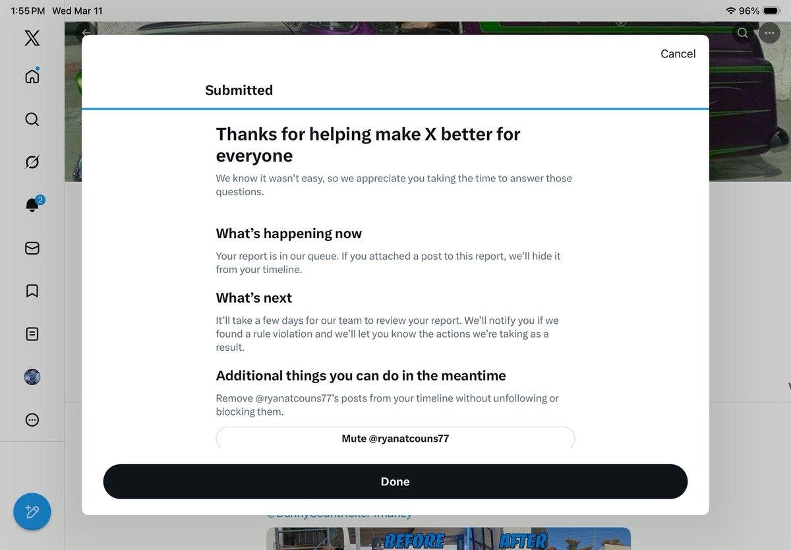
Task: Click 'Additional things you can do' heading
Action: click(361, 376)
